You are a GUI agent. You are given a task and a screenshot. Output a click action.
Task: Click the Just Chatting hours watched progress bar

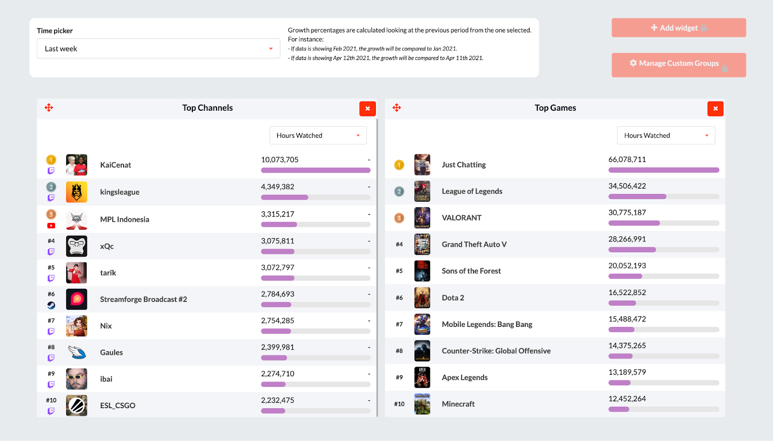coord(664,170)
